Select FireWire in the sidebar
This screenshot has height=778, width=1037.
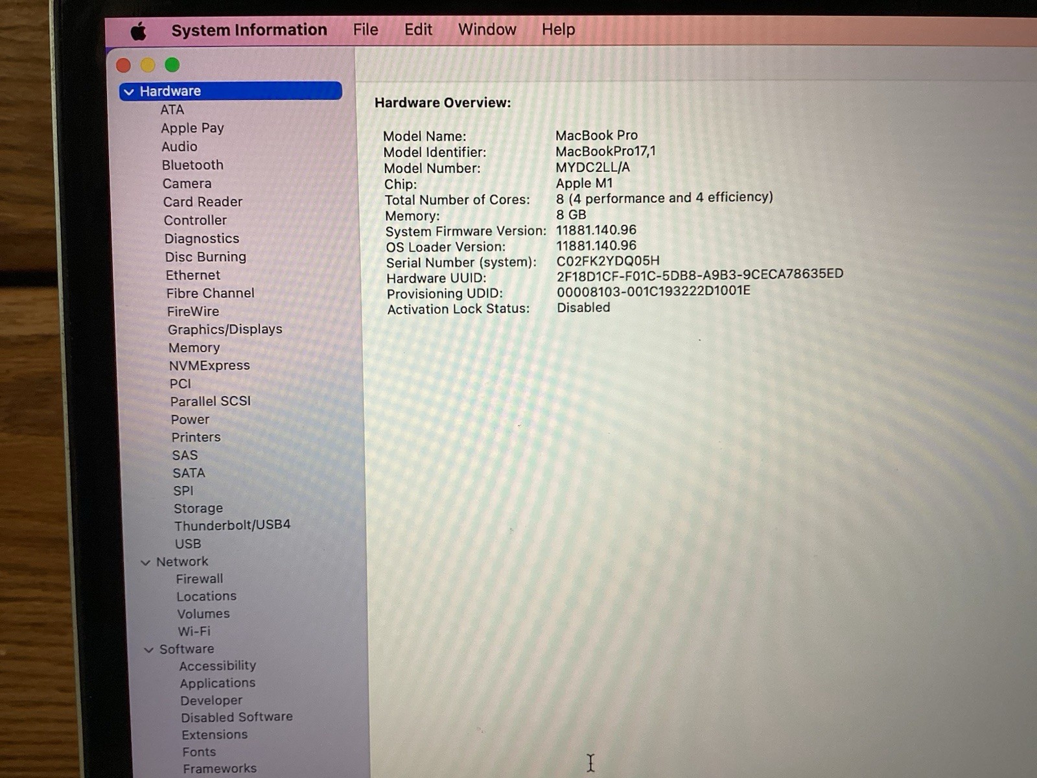(x=193, y=311)
